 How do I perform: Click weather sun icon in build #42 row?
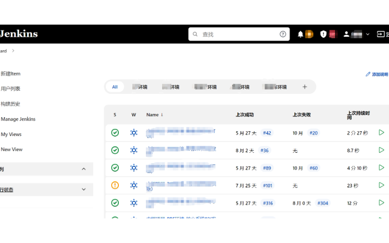(x=134, y=133)
